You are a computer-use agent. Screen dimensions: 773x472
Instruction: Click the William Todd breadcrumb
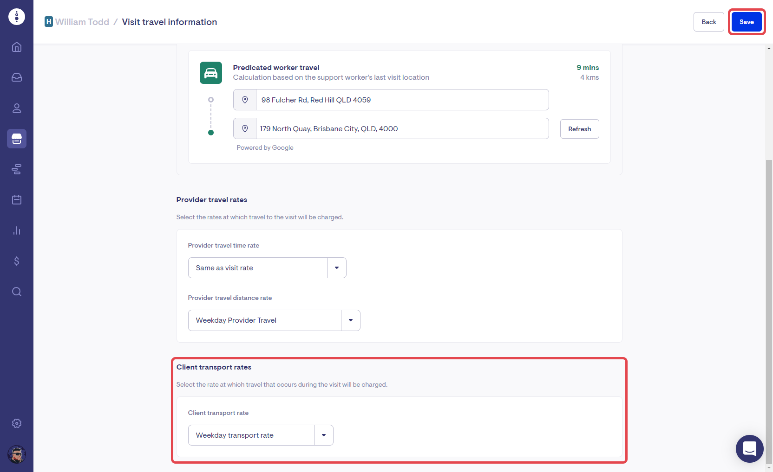82,22
